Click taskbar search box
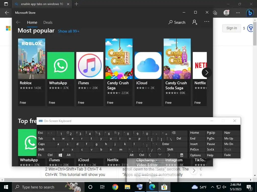Screen dimensions: 257x192 (48, 187)
